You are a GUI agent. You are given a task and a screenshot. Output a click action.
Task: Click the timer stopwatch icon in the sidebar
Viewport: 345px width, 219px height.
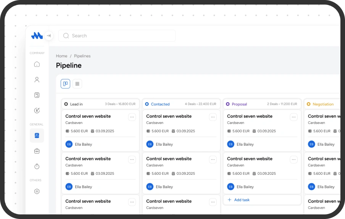tap(37, 167)
